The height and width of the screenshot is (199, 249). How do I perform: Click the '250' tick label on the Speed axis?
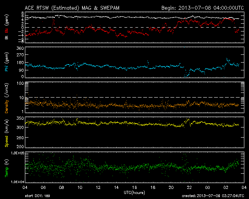click(x=20, y=138)
